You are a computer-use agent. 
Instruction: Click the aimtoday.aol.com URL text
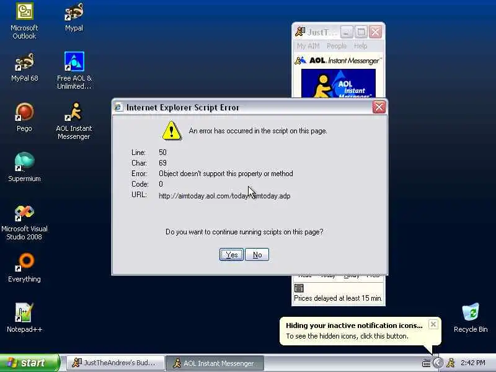pos(224,196)
